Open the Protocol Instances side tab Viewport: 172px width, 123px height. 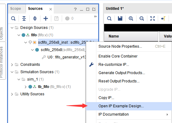[1, 62]
